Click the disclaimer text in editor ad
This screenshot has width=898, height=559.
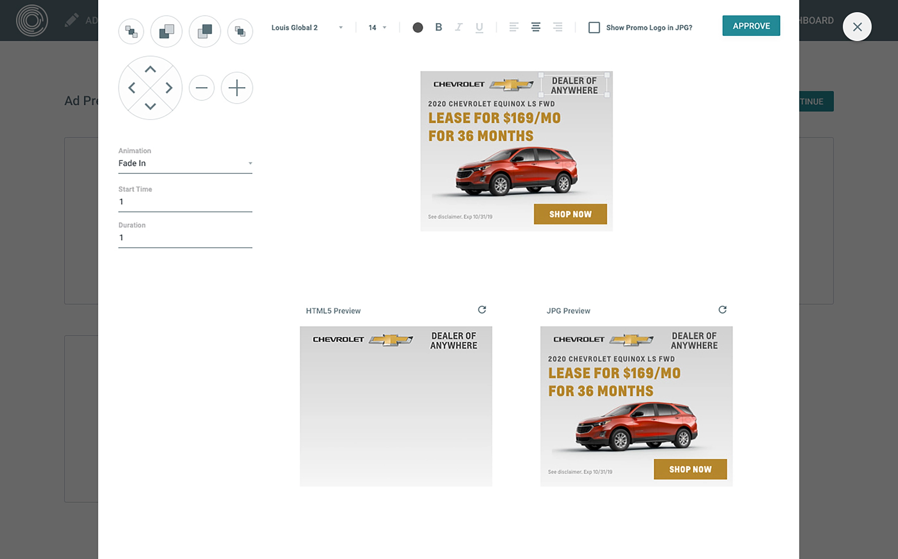coord(460,217)
